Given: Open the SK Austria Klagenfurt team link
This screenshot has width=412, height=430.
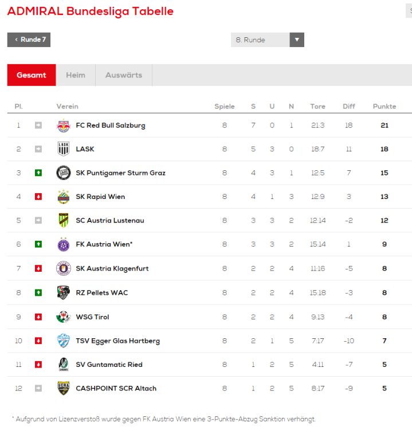Looking at the screenshot, I should tap(112, 268).
